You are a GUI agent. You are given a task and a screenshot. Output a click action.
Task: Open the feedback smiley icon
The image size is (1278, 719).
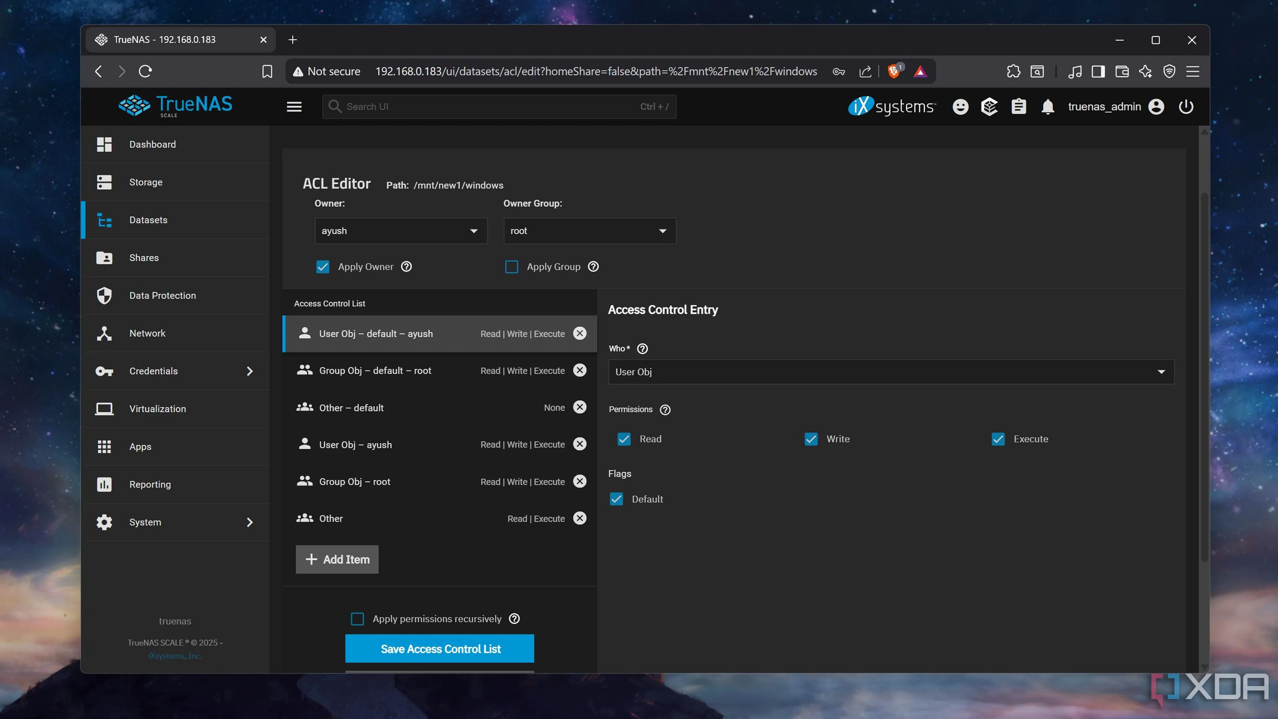[960, 107]
